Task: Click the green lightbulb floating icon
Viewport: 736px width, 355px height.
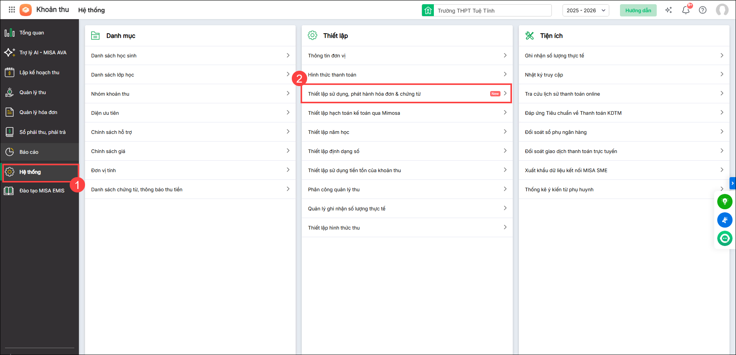Action: [x=725, y=202]
